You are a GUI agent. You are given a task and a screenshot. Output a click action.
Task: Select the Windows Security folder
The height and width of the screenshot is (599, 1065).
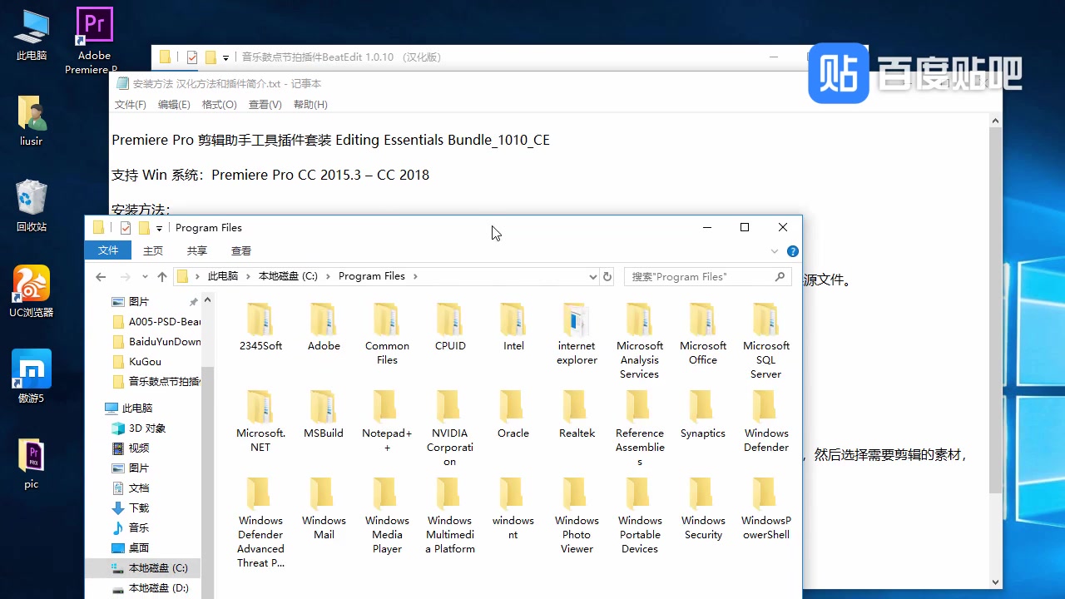[x=703, y=509]
